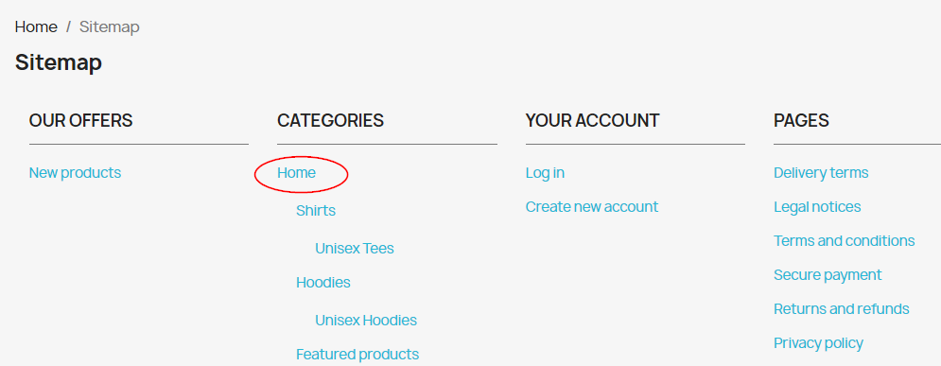Go to Home in the breadcrumb
The image size is (941, 366).
36,27
